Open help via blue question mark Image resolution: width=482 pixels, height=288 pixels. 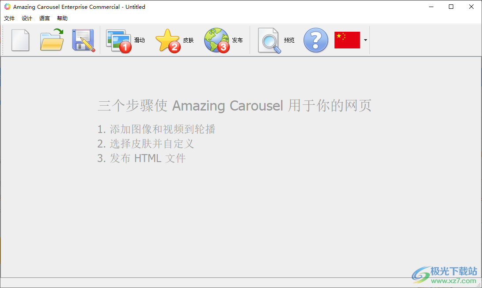click(316, 40)
